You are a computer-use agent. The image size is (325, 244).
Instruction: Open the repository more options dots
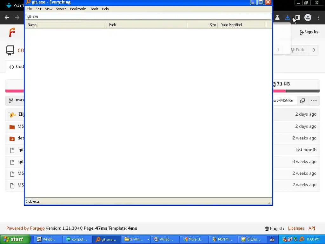coord(314,101)
